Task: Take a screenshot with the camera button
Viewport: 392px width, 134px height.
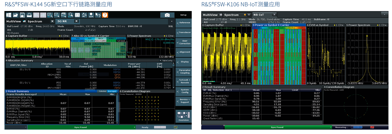Action: pyautogui.click(x=167, y=15)
